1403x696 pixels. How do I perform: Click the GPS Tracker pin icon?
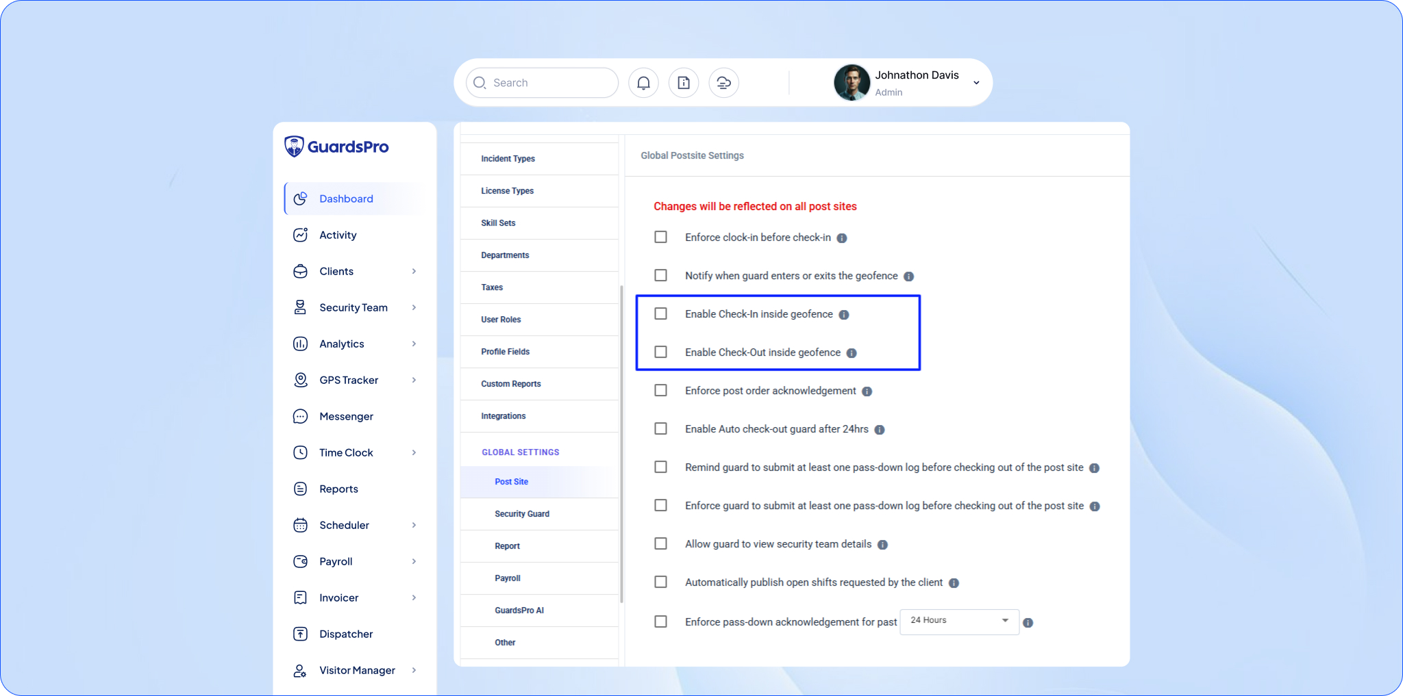(300, 380)
